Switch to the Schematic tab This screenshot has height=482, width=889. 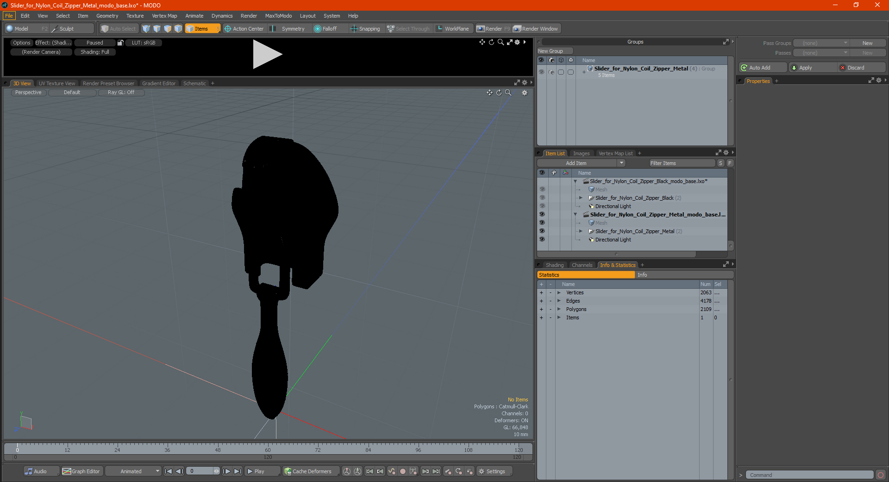coord(194,83)
